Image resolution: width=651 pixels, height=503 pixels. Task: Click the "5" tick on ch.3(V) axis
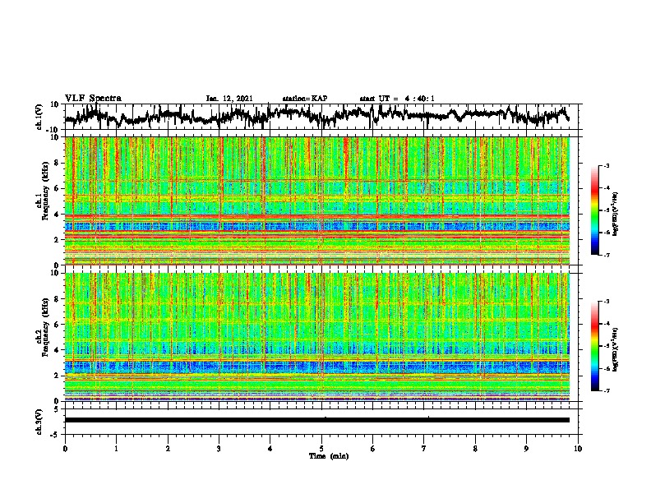point(56,409)
